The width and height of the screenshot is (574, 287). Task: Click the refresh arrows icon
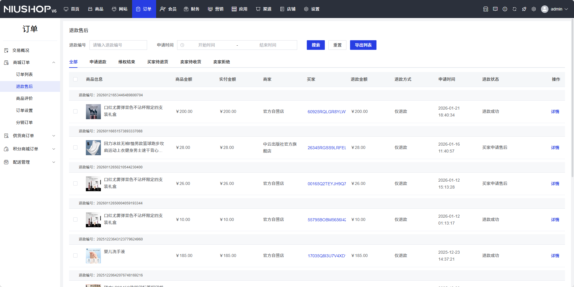(514, 9)
